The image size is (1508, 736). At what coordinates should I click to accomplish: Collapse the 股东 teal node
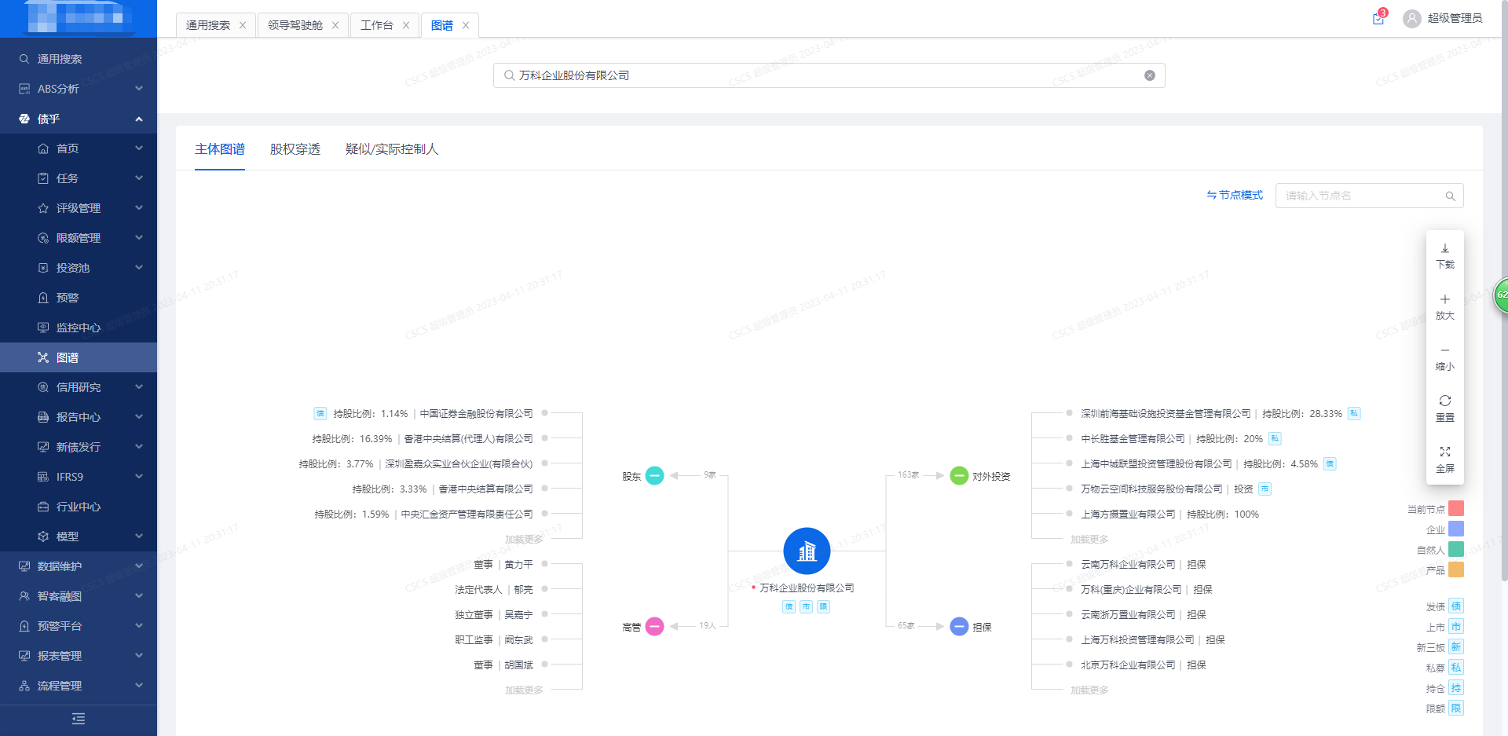tap(654, 476)
